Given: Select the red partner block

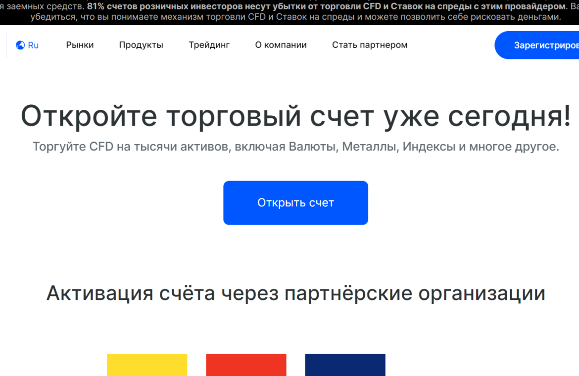Looking at the screenshot, I should coord(246,365).
